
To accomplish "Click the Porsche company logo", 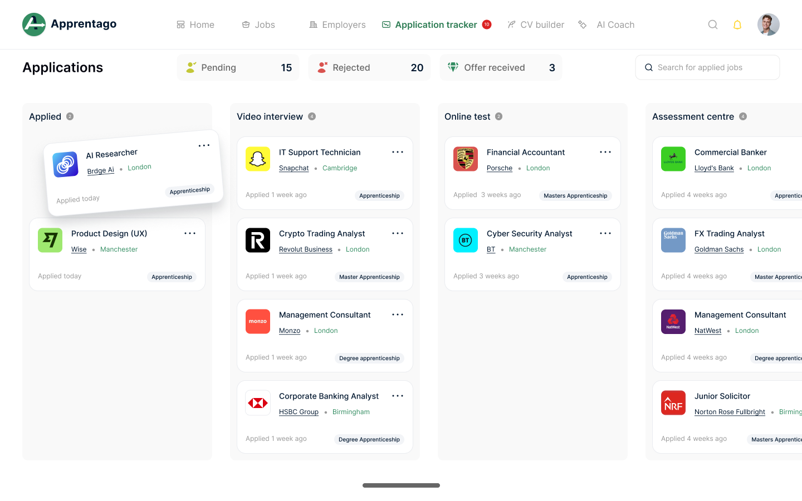I will [466, 159].
